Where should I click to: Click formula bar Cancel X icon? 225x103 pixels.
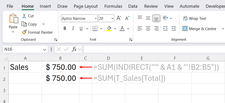coord(59,49)
